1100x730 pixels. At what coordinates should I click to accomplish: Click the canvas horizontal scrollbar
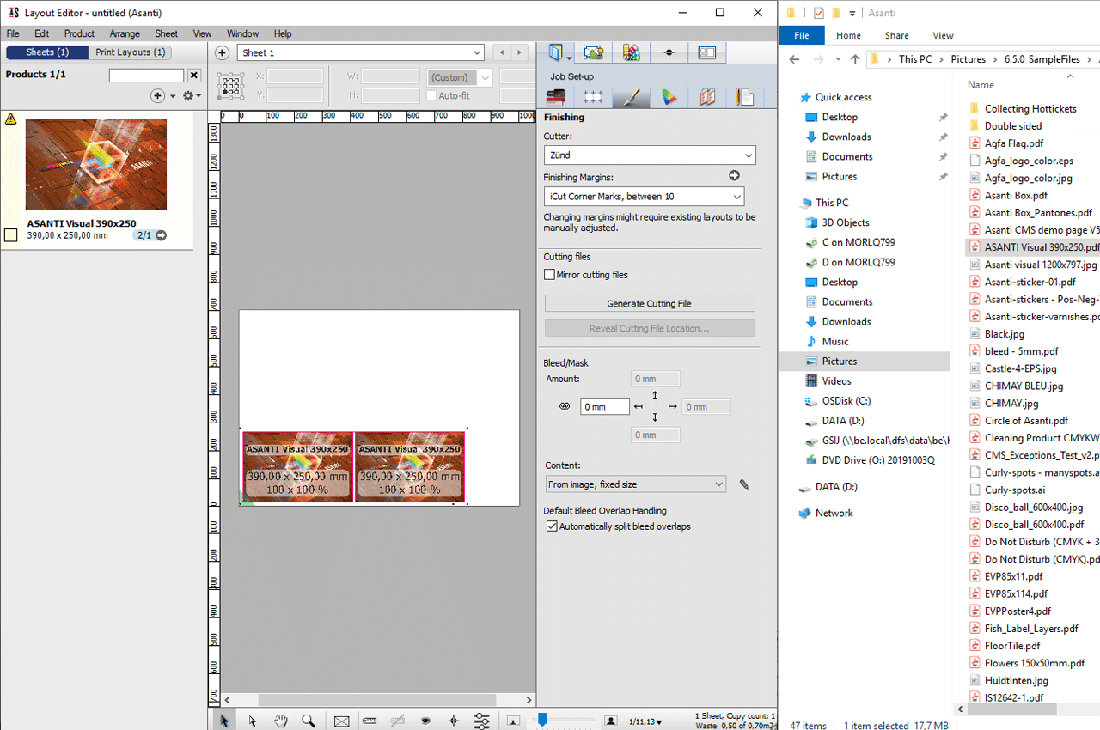377,700
